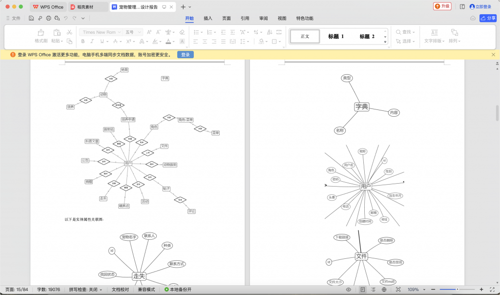
Task: Open the 五号 font size dropdown
Action: pos(130,32)
